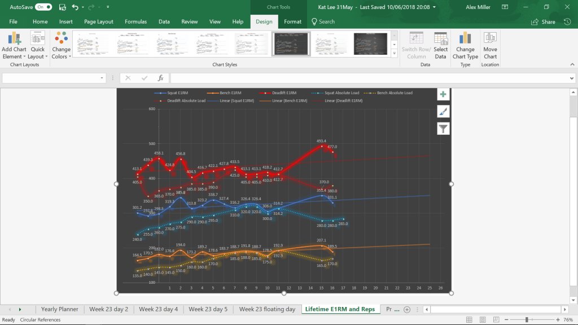Click the Circular References status text
Image resolution: width=578 pixels, height=325 pixels.
point(40,319)
